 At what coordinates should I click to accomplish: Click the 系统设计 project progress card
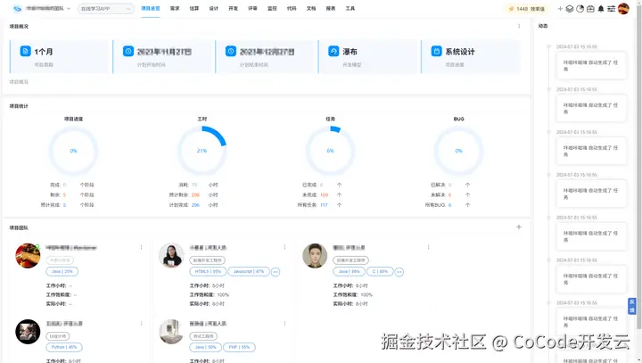click(471, 56)
